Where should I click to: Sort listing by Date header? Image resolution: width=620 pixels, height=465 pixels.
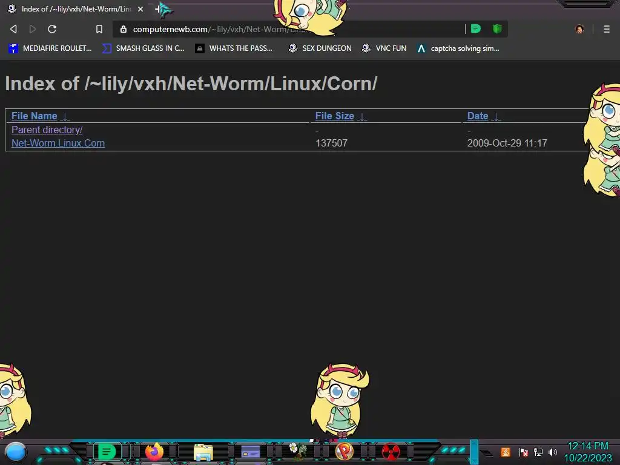pos(478,116)
